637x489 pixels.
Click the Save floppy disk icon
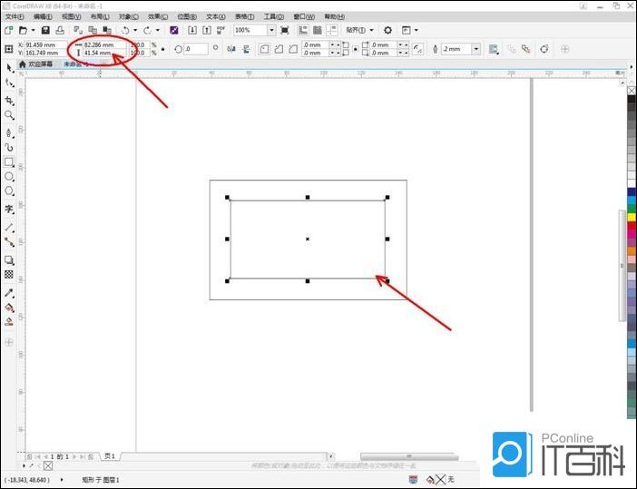tap(45, 30)
